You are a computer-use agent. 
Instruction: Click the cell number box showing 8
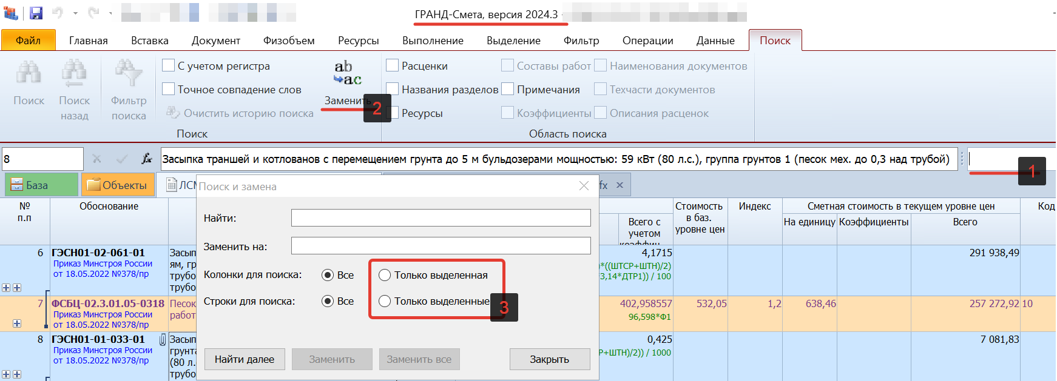click(x=42, y=159)
